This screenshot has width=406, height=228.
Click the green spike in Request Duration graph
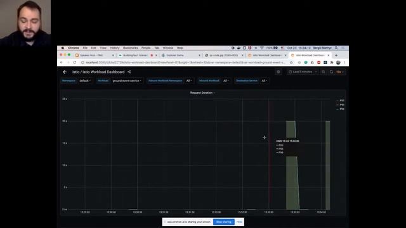pos(292,165)
